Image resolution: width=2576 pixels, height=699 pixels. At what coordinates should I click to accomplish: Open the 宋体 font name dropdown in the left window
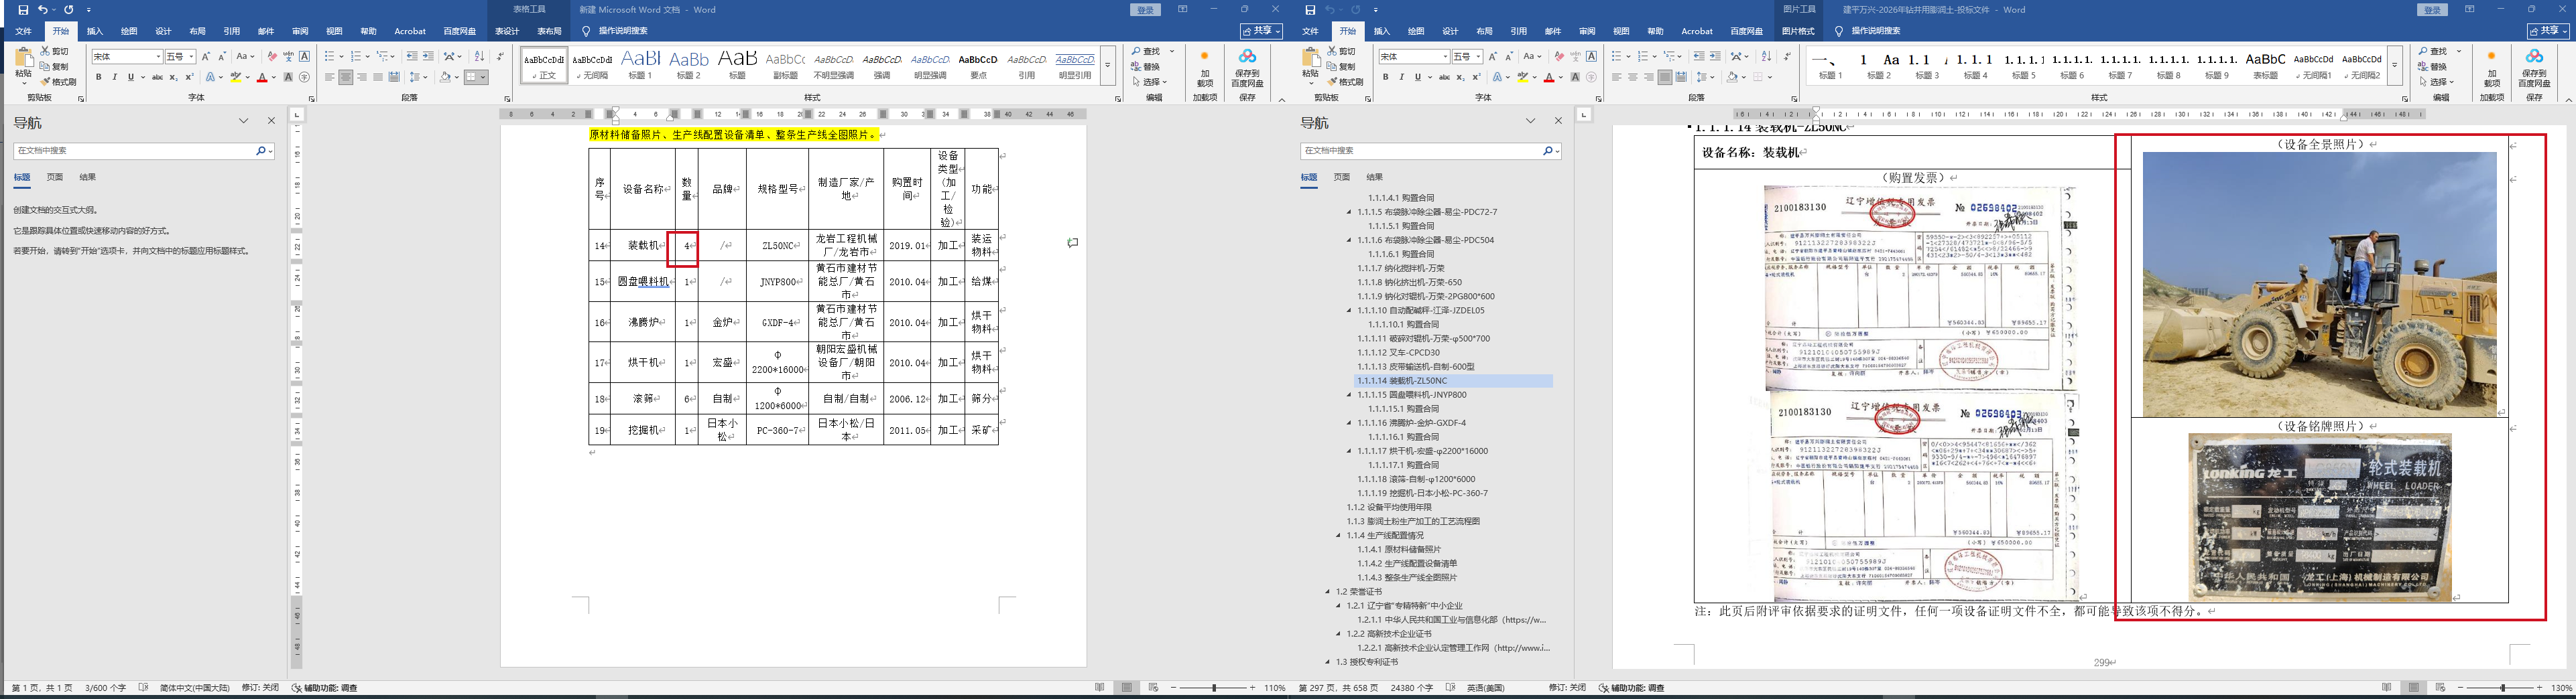[x=157, y=57]
